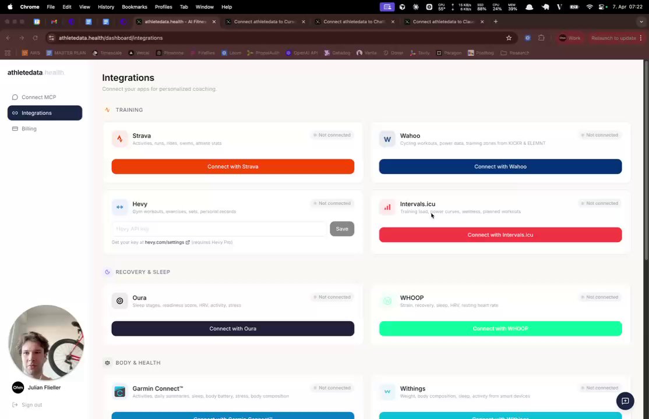Bookmark this page with the star icon
This screenshot has width=649, height=419.
(x=509, y=38)
